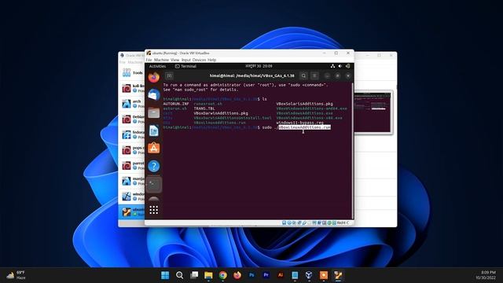Open Premiere Pro from the taskbar
The height and width of the screenshot is (283, 503).
[266, 275]
